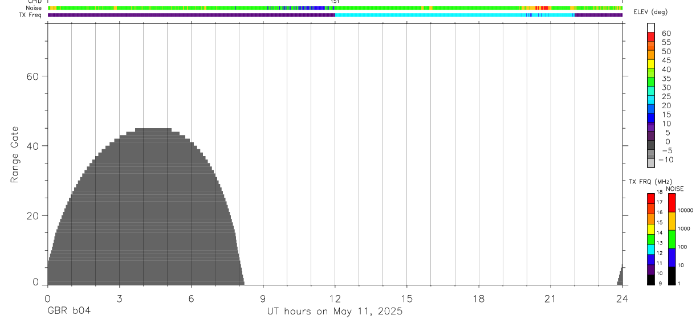Click the '20' tick on the Range Gate axis
700x323 pixels.
[x=32, y=216]
